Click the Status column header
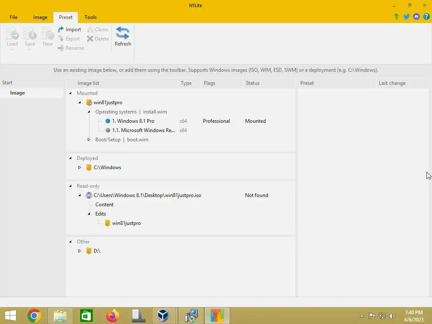Viewport: 432px width, 324px height. point(269,83)
